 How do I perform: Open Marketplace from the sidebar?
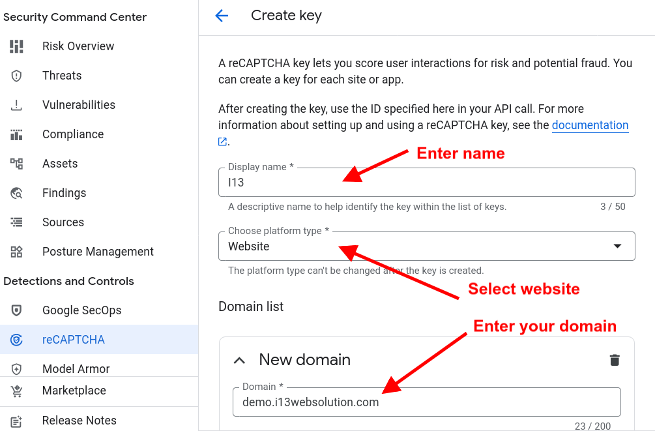point(74,391)
